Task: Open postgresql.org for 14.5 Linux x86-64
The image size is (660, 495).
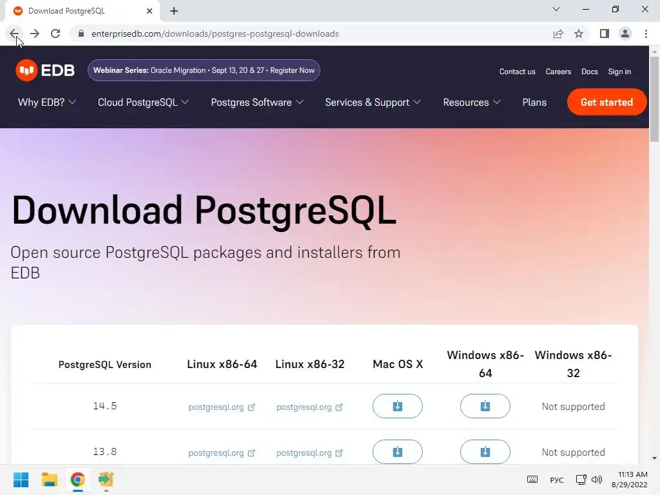Action: (x=222, y=407)
